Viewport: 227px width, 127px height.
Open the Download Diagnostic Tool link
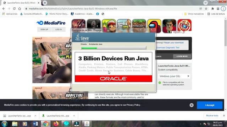(x=168, y=48)
